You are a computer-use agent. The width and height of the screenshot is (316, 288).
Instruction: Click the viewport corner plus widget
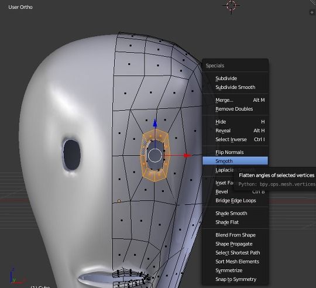point(312,12)
